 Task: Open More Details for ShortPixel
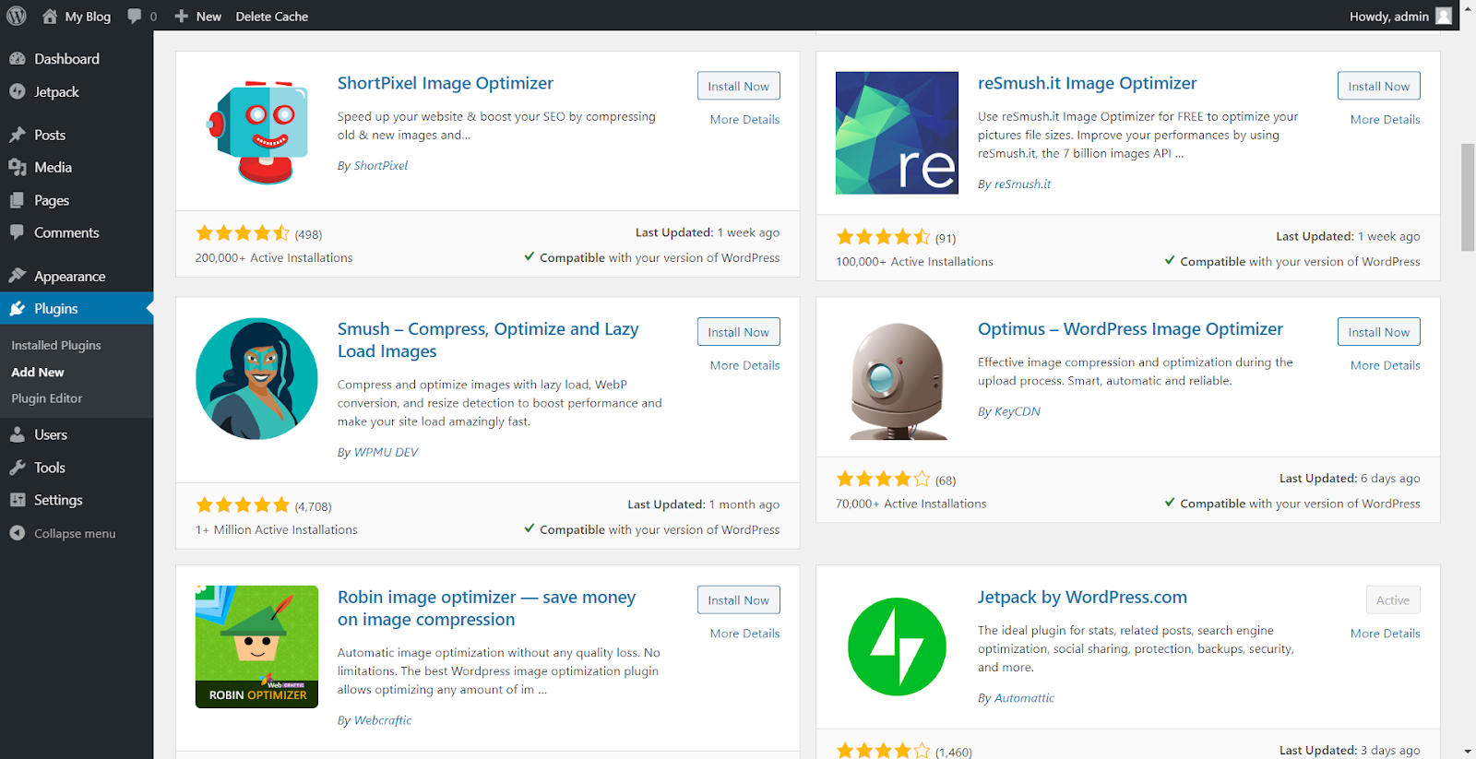point(744,119)
